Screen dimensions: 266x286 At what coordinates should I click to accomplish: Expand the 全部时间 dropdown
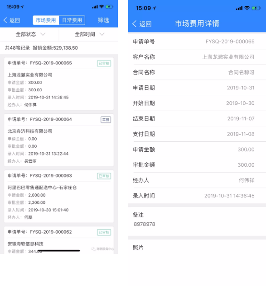(x=89, y=34)
